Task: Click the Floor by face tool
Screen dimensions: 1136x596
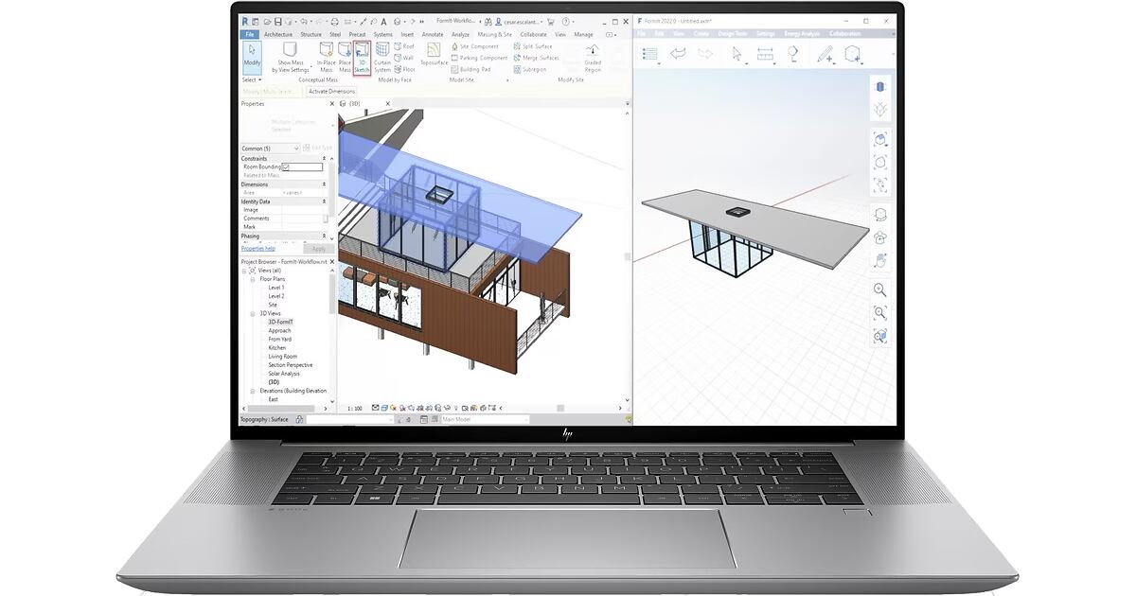Action: coord(404,69)
